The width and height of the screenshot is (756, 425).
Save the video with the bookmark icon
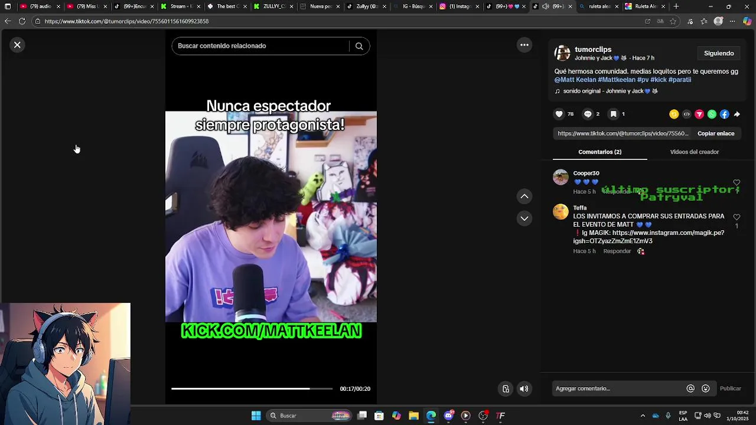click(x=614, y=114)
